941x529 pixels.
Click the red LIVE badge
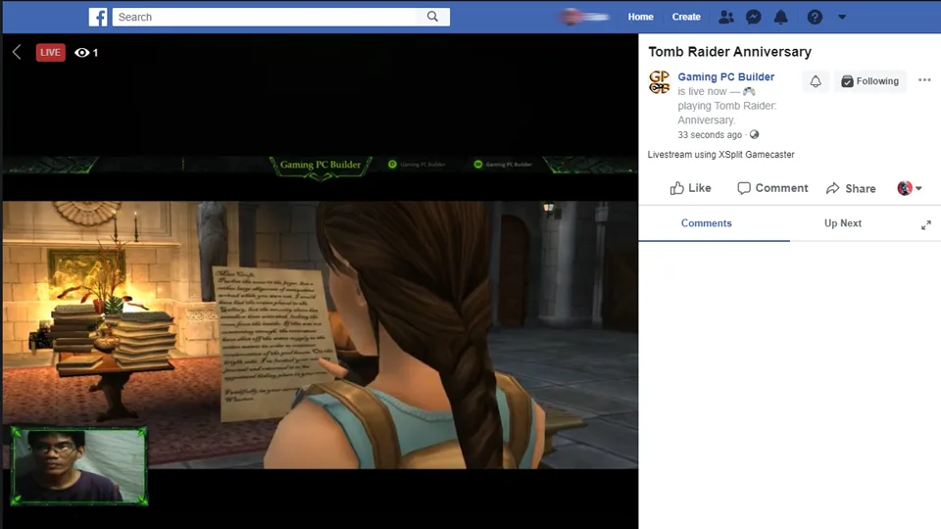click(50, 52)
